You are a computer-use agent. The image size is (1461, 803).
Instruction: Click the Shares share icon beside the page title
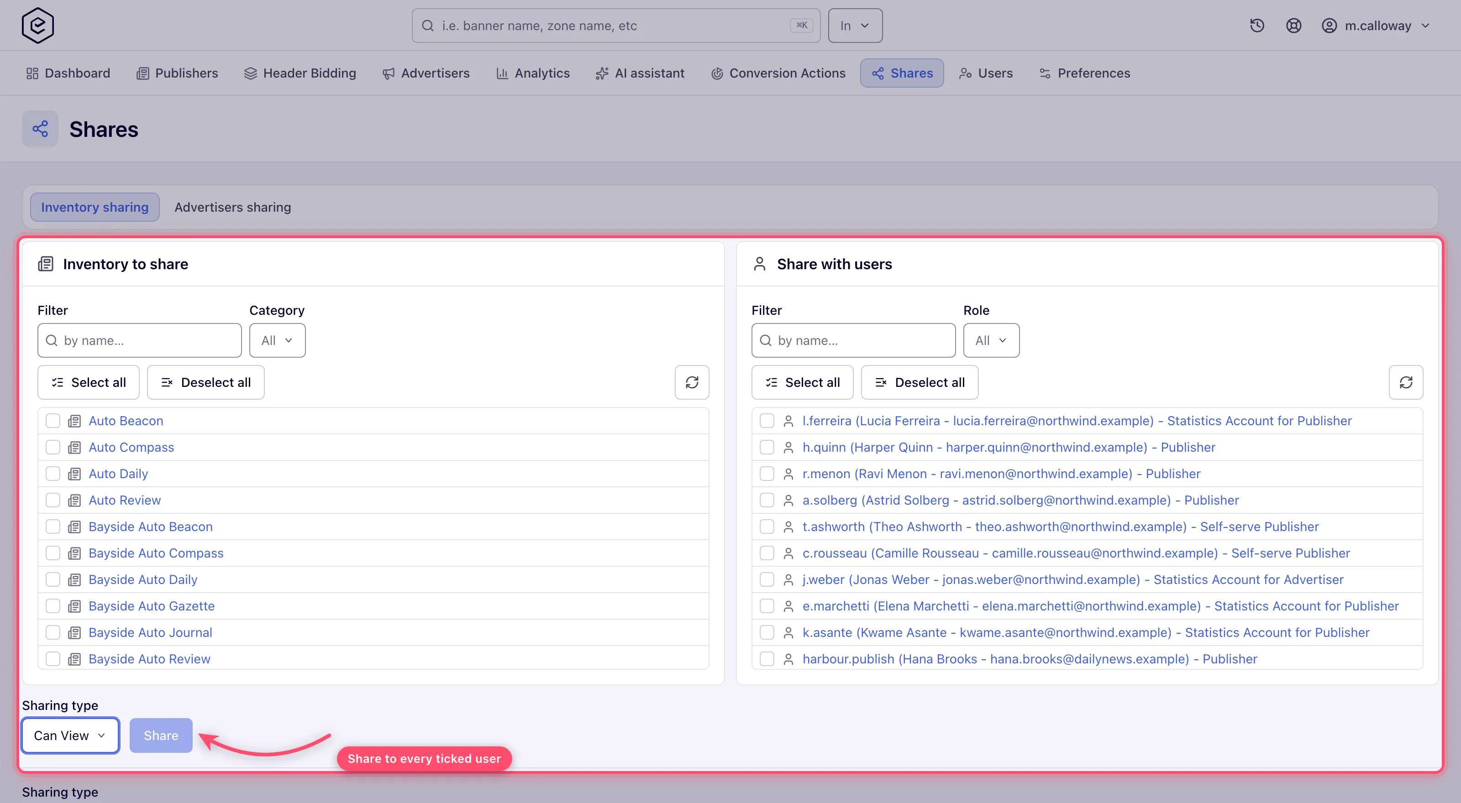(x=40, y=129)
